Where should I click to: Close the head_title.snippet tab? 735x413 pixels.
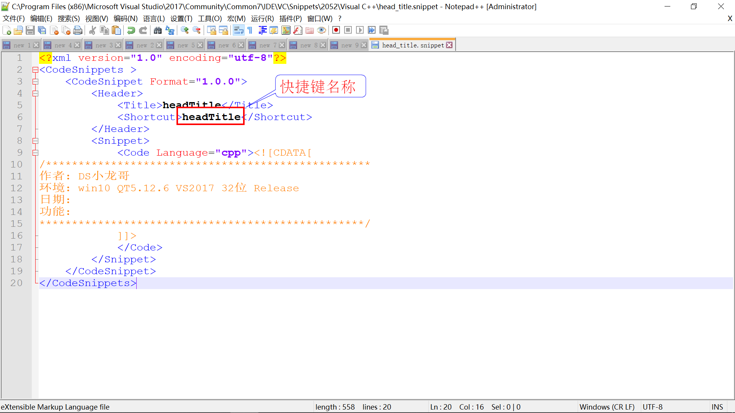click(x=449, y=45)
